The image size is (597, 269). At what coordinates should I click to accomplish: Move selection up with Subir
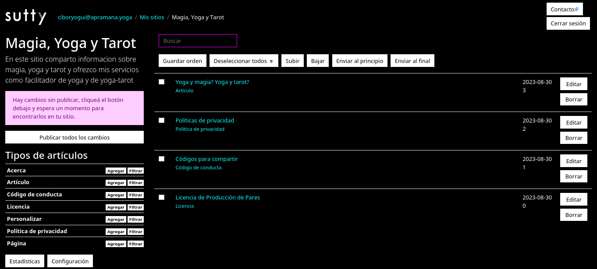click(x=292, y=61)
